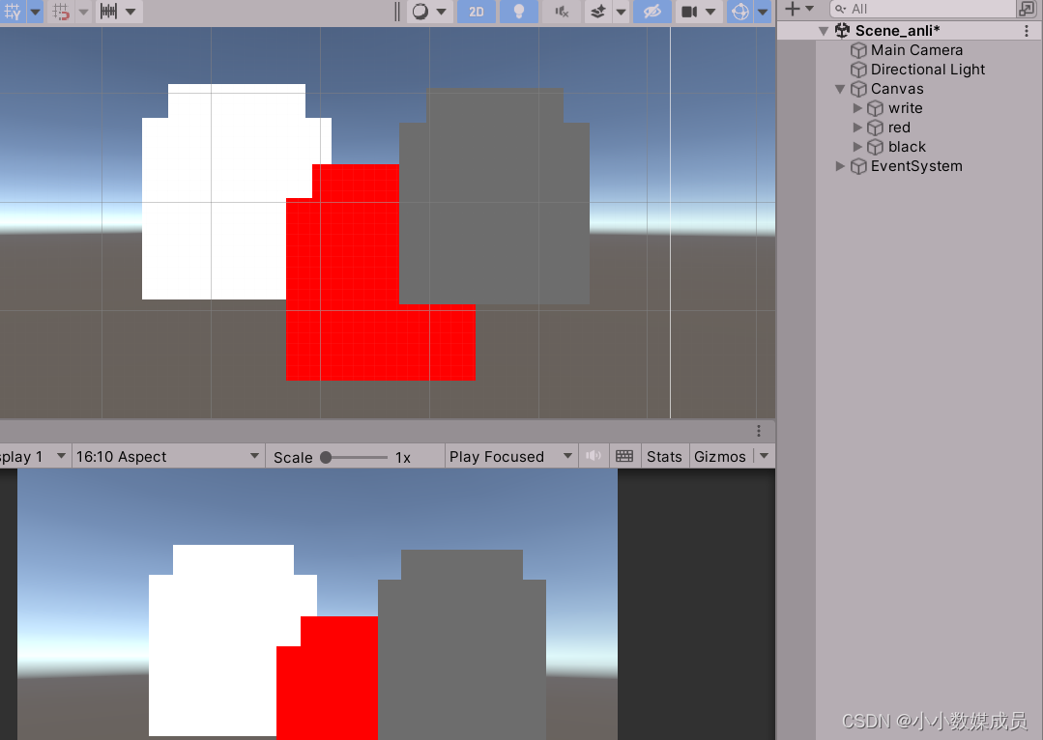Viewport: 1043px width, 740px height.
Task: Open the scene effects dropdown arrow
Action: [621, 12]
